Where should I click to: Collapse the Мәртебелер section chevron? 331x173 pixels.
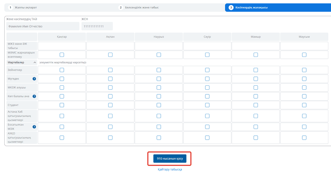(x=35, y=63)
